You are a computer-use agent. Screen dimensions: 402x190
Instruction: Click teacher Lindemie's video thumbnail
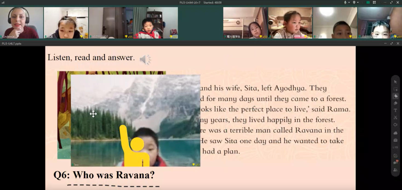coord(21,23)
